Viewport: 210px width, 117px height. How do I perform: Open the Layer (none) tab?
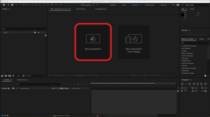[80, 9]
